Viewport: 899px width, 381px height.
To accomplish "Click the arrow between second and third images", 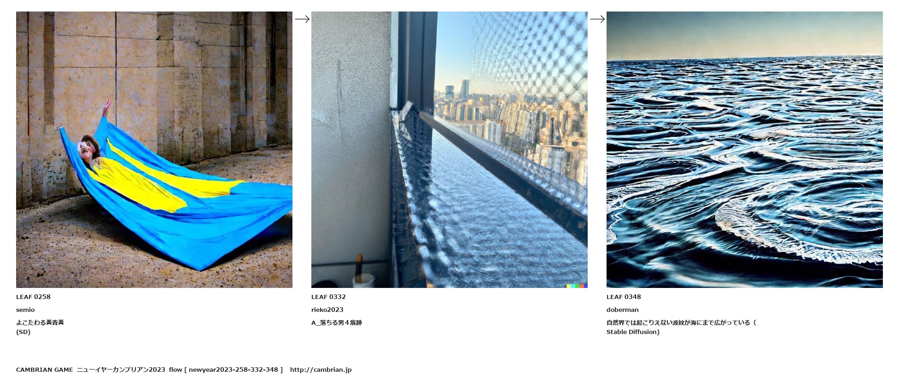I will 597,19.
